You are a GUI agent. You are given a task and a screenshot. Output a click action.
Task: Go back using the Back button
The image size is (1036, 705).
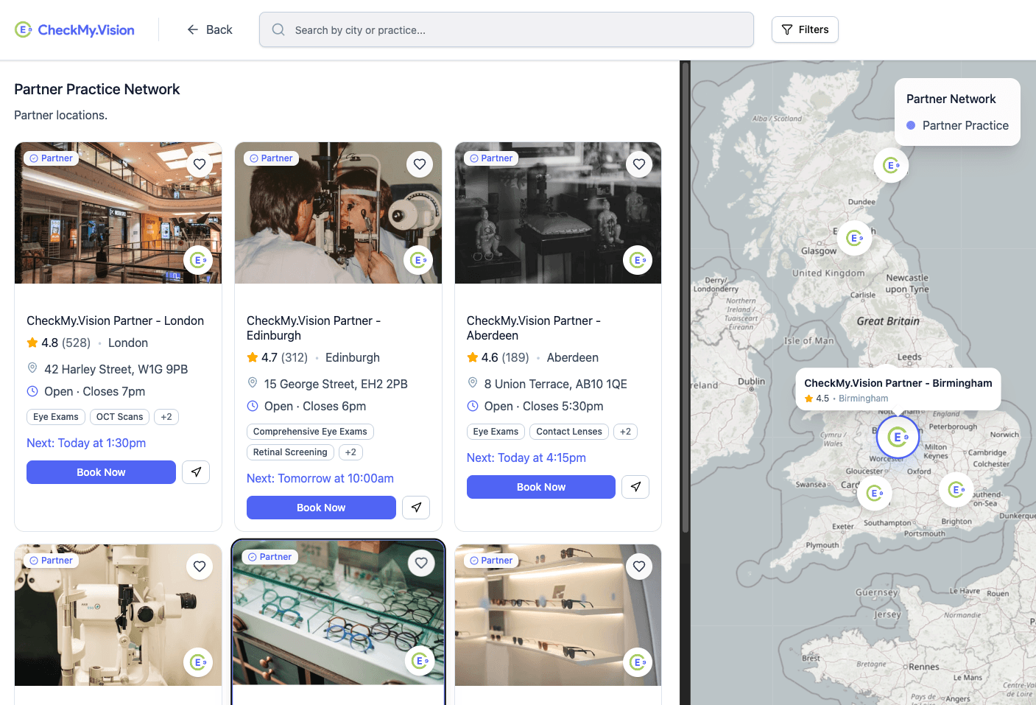[x=209, y=29]
